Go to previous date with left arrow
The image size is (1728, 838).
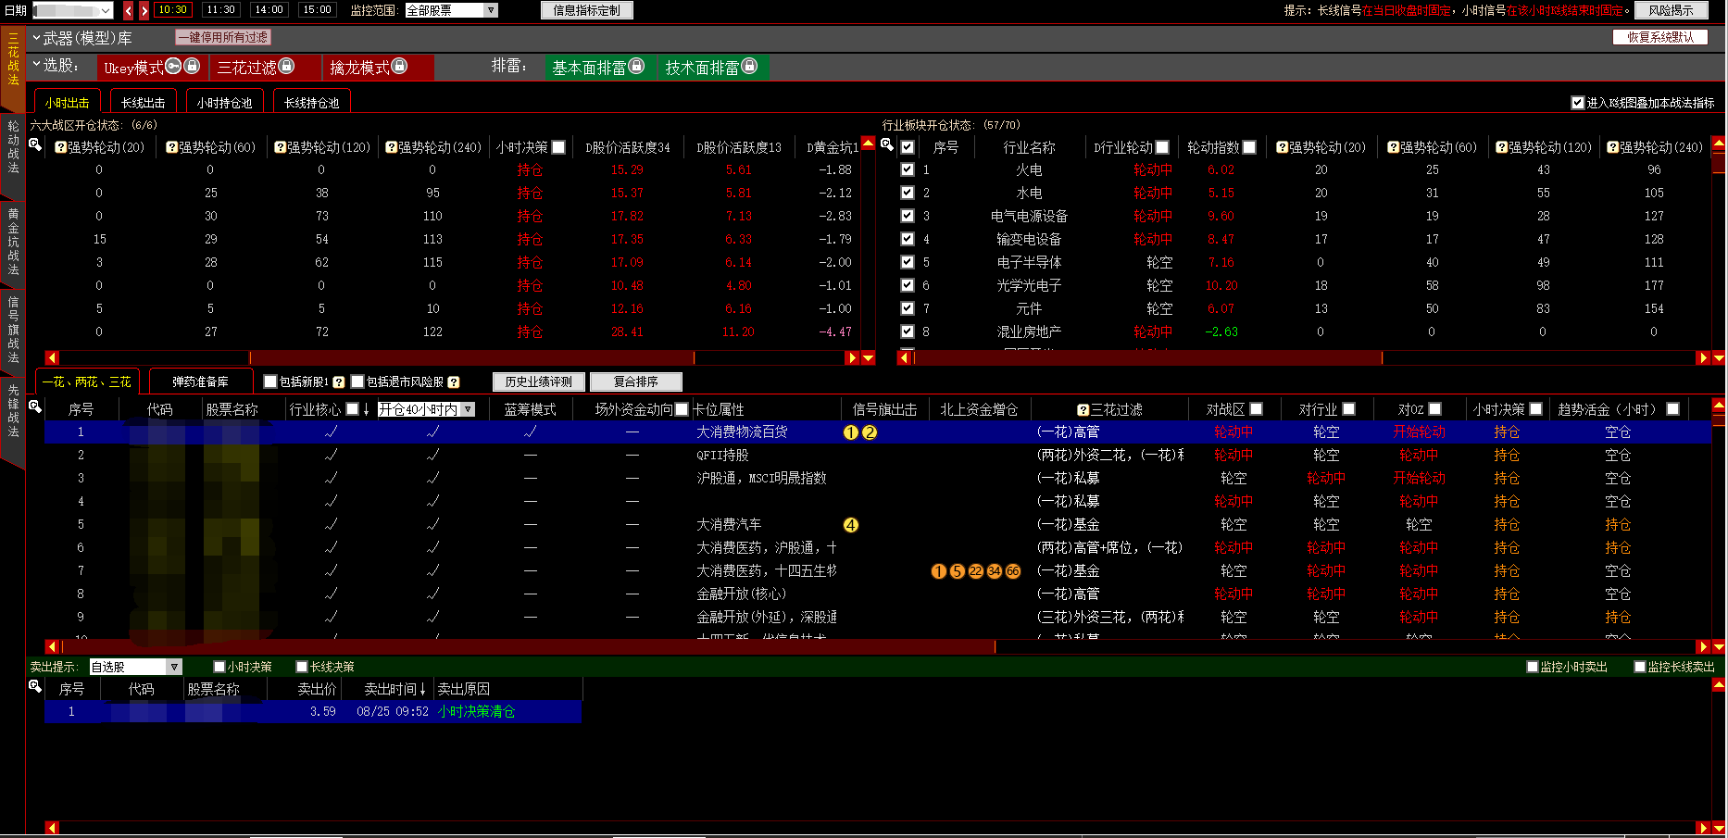coord(129,10)
